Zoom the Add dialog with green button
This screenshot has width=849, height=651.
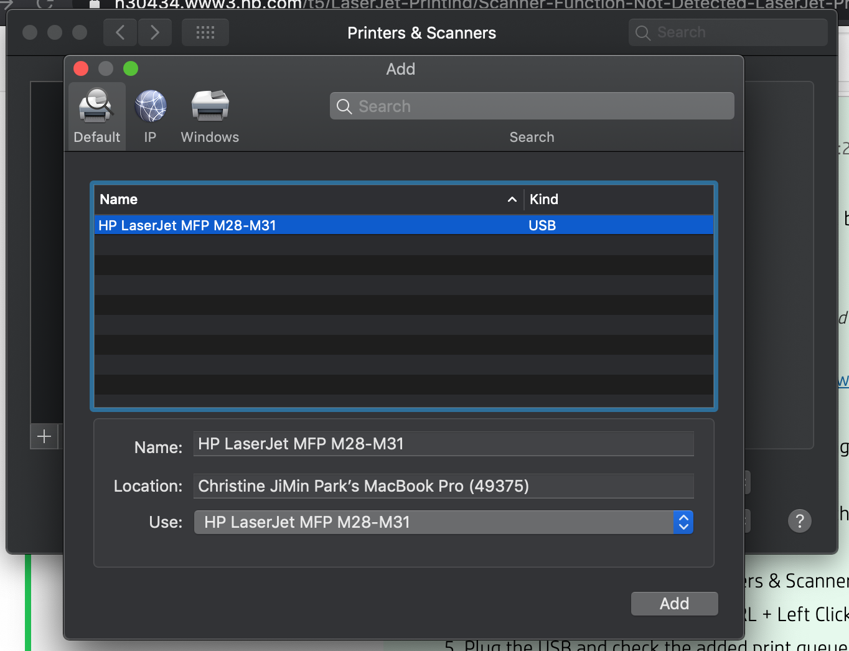tap(131, 68)
